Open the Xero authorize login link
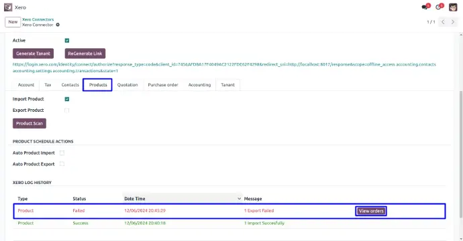 click(224, 68)
